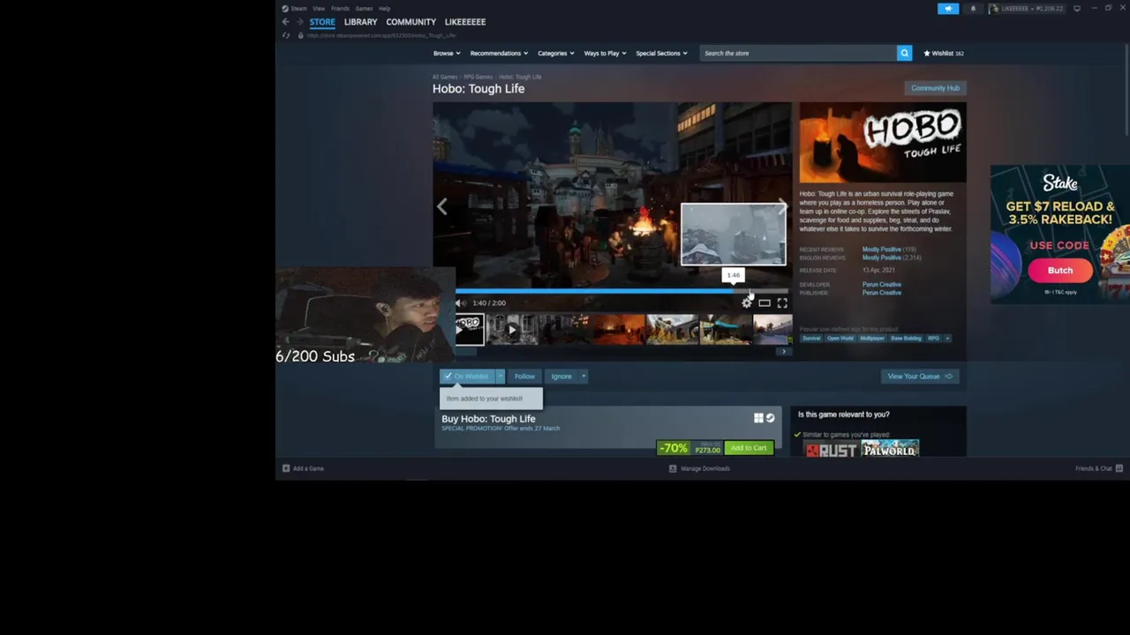Switch to the LIBRARY tab

360,22
